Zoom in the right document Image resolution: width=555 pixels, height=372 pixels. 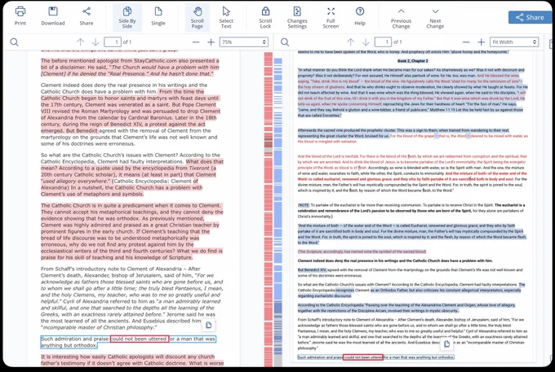coord(481,42)
